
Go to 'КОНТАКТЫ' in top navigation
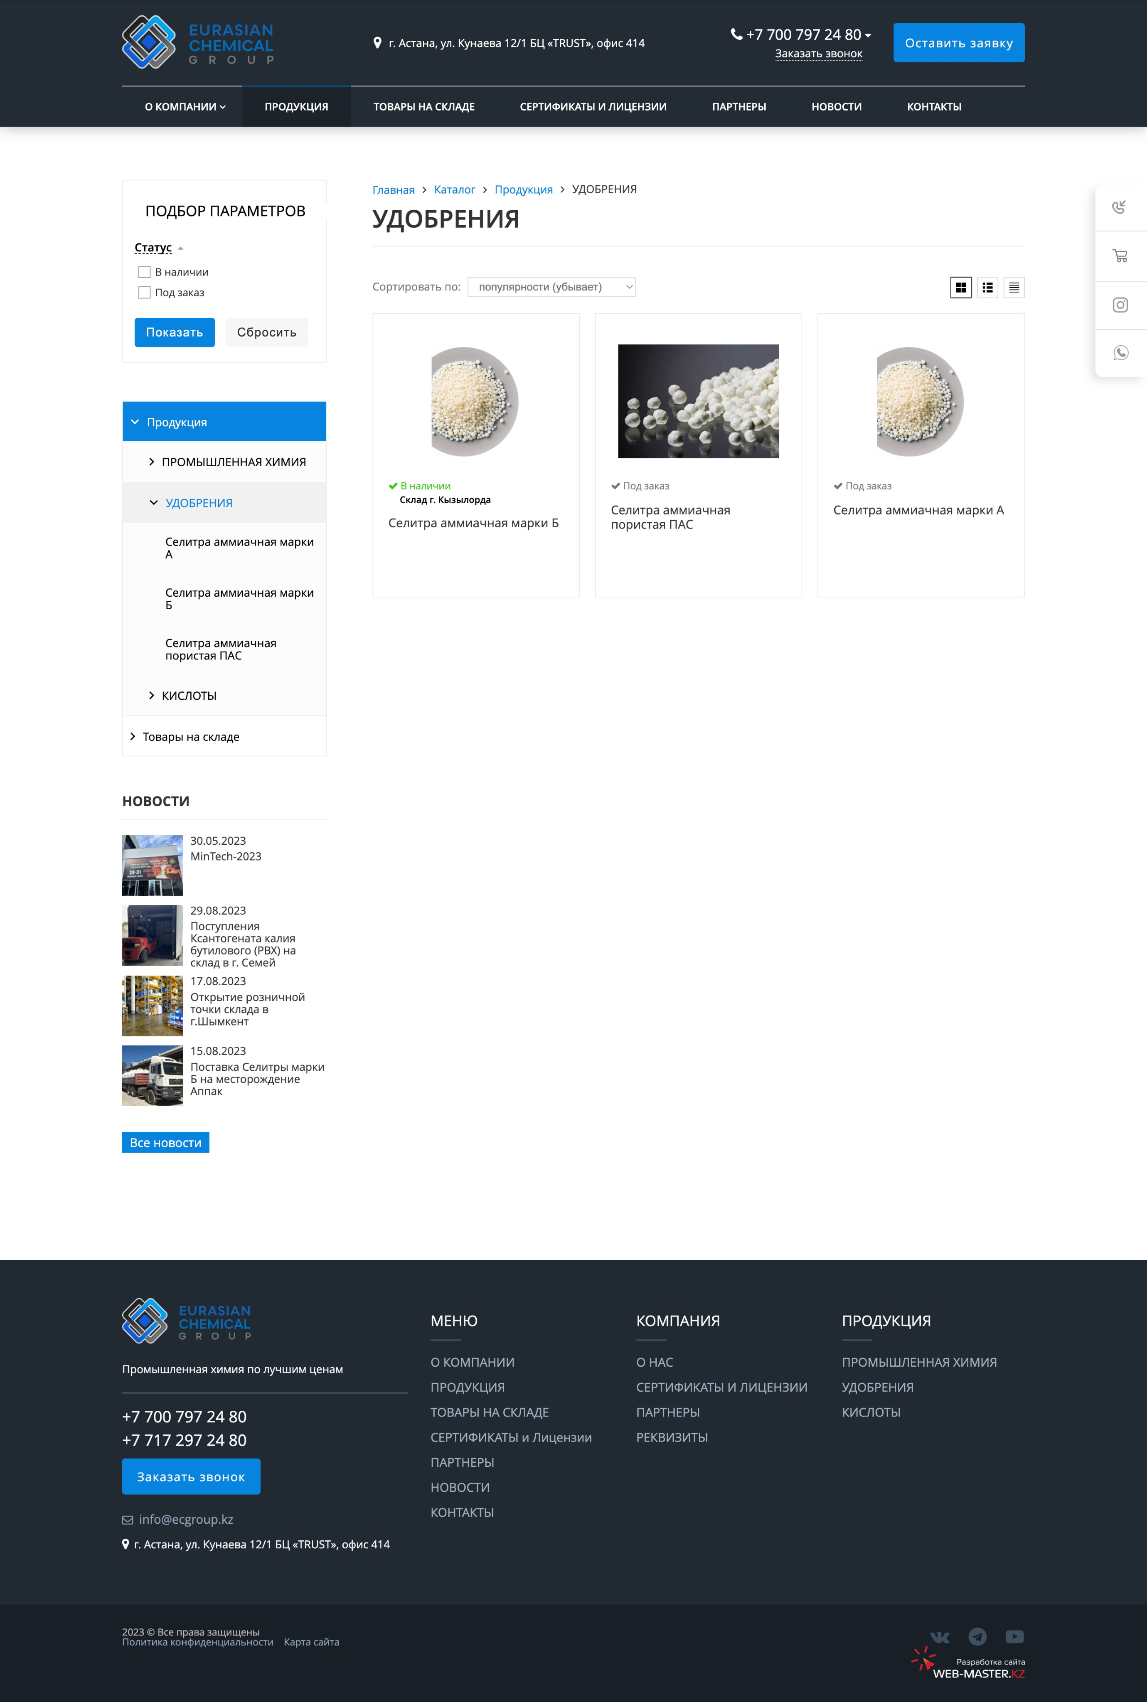pyautogui.click(x=933, y=107)
